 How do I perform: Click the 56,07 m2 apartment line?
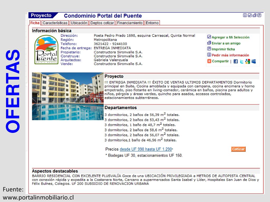142,135
